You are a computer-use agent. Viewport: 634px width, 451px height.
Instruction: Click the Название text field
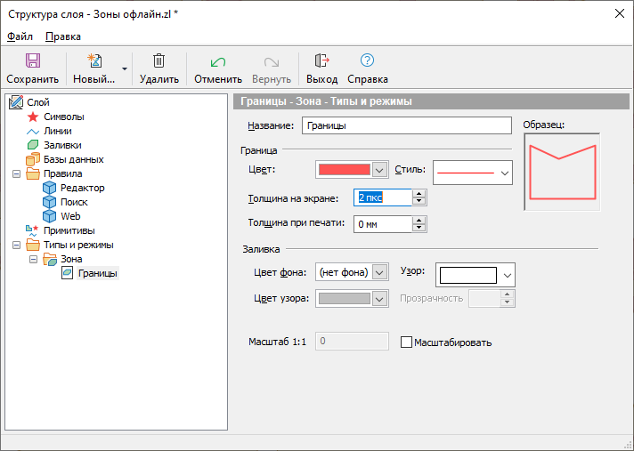coord(406,126)
